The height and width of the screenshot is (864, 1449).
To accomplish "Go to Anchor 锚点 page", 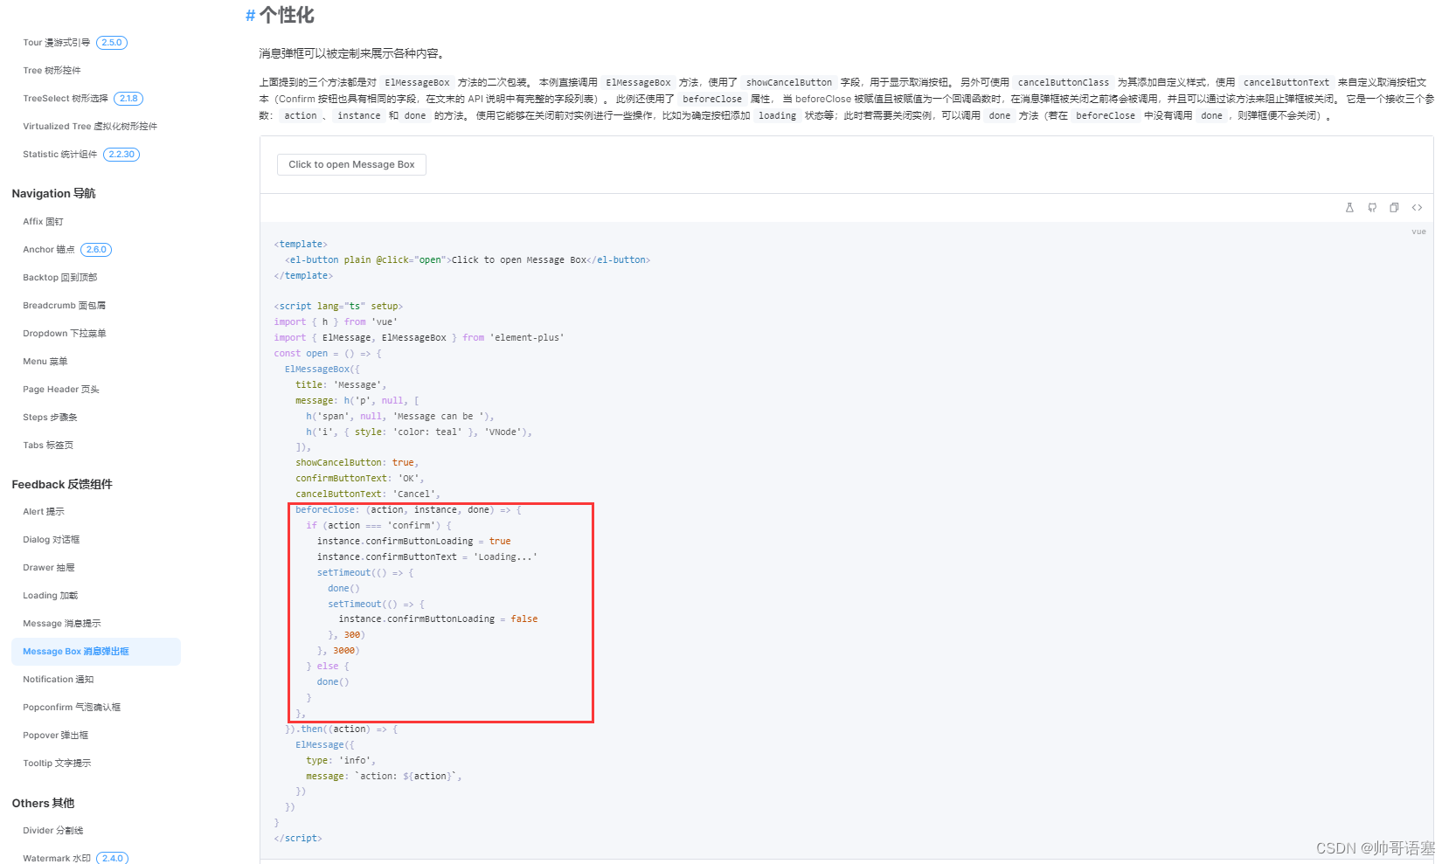I will [49, 250].
